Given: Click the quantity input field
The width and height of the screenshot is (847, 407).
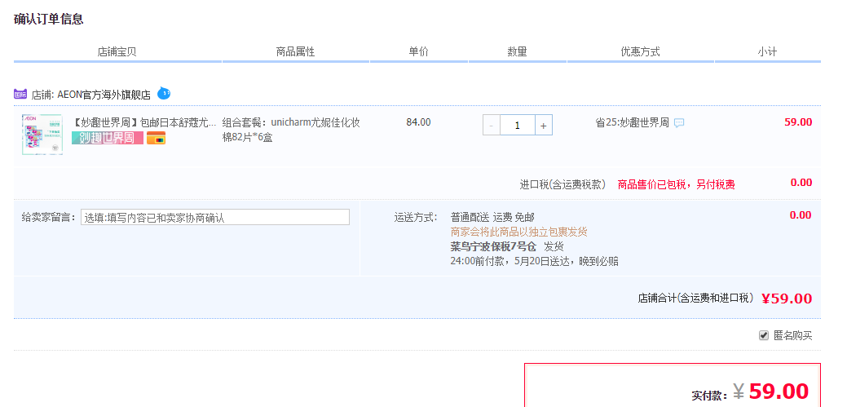Looking at the screenshot, I should pyautogui.click(x=518, y=125).
